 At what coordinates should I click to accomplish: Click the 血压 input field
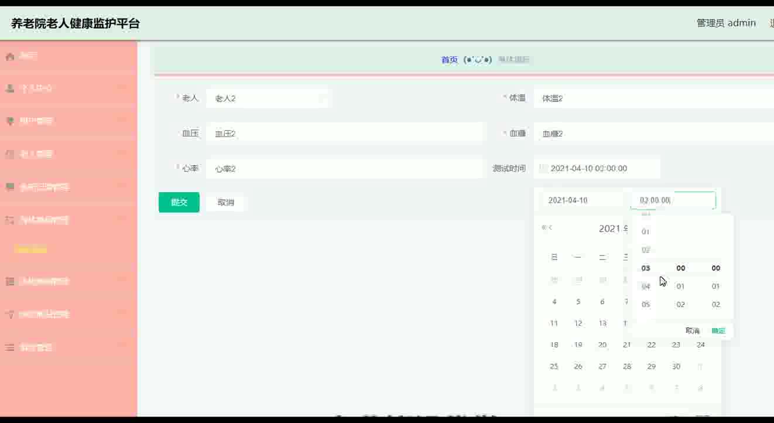345,134
